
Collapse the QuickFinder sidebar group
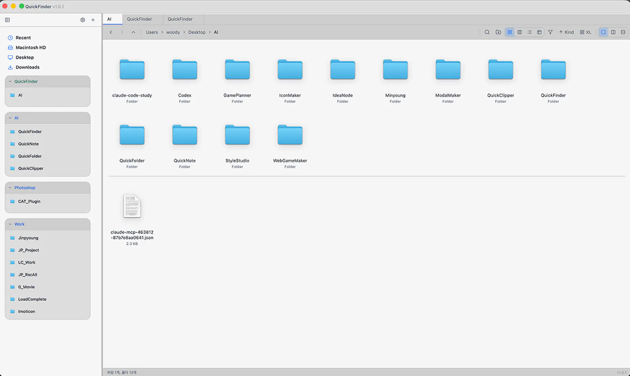click(x=10, y=81)
